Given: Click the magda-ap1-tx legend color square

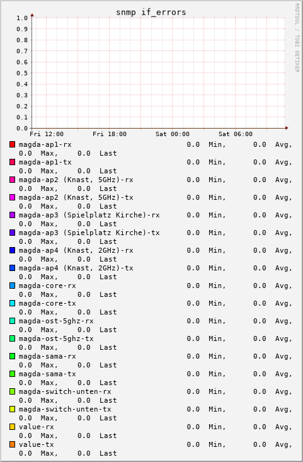Looking at the screenshot, I should coord(12,162).
